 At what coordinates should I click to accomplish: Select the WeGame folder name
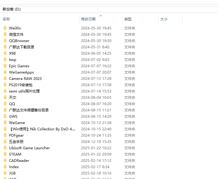tap(17, 123)
